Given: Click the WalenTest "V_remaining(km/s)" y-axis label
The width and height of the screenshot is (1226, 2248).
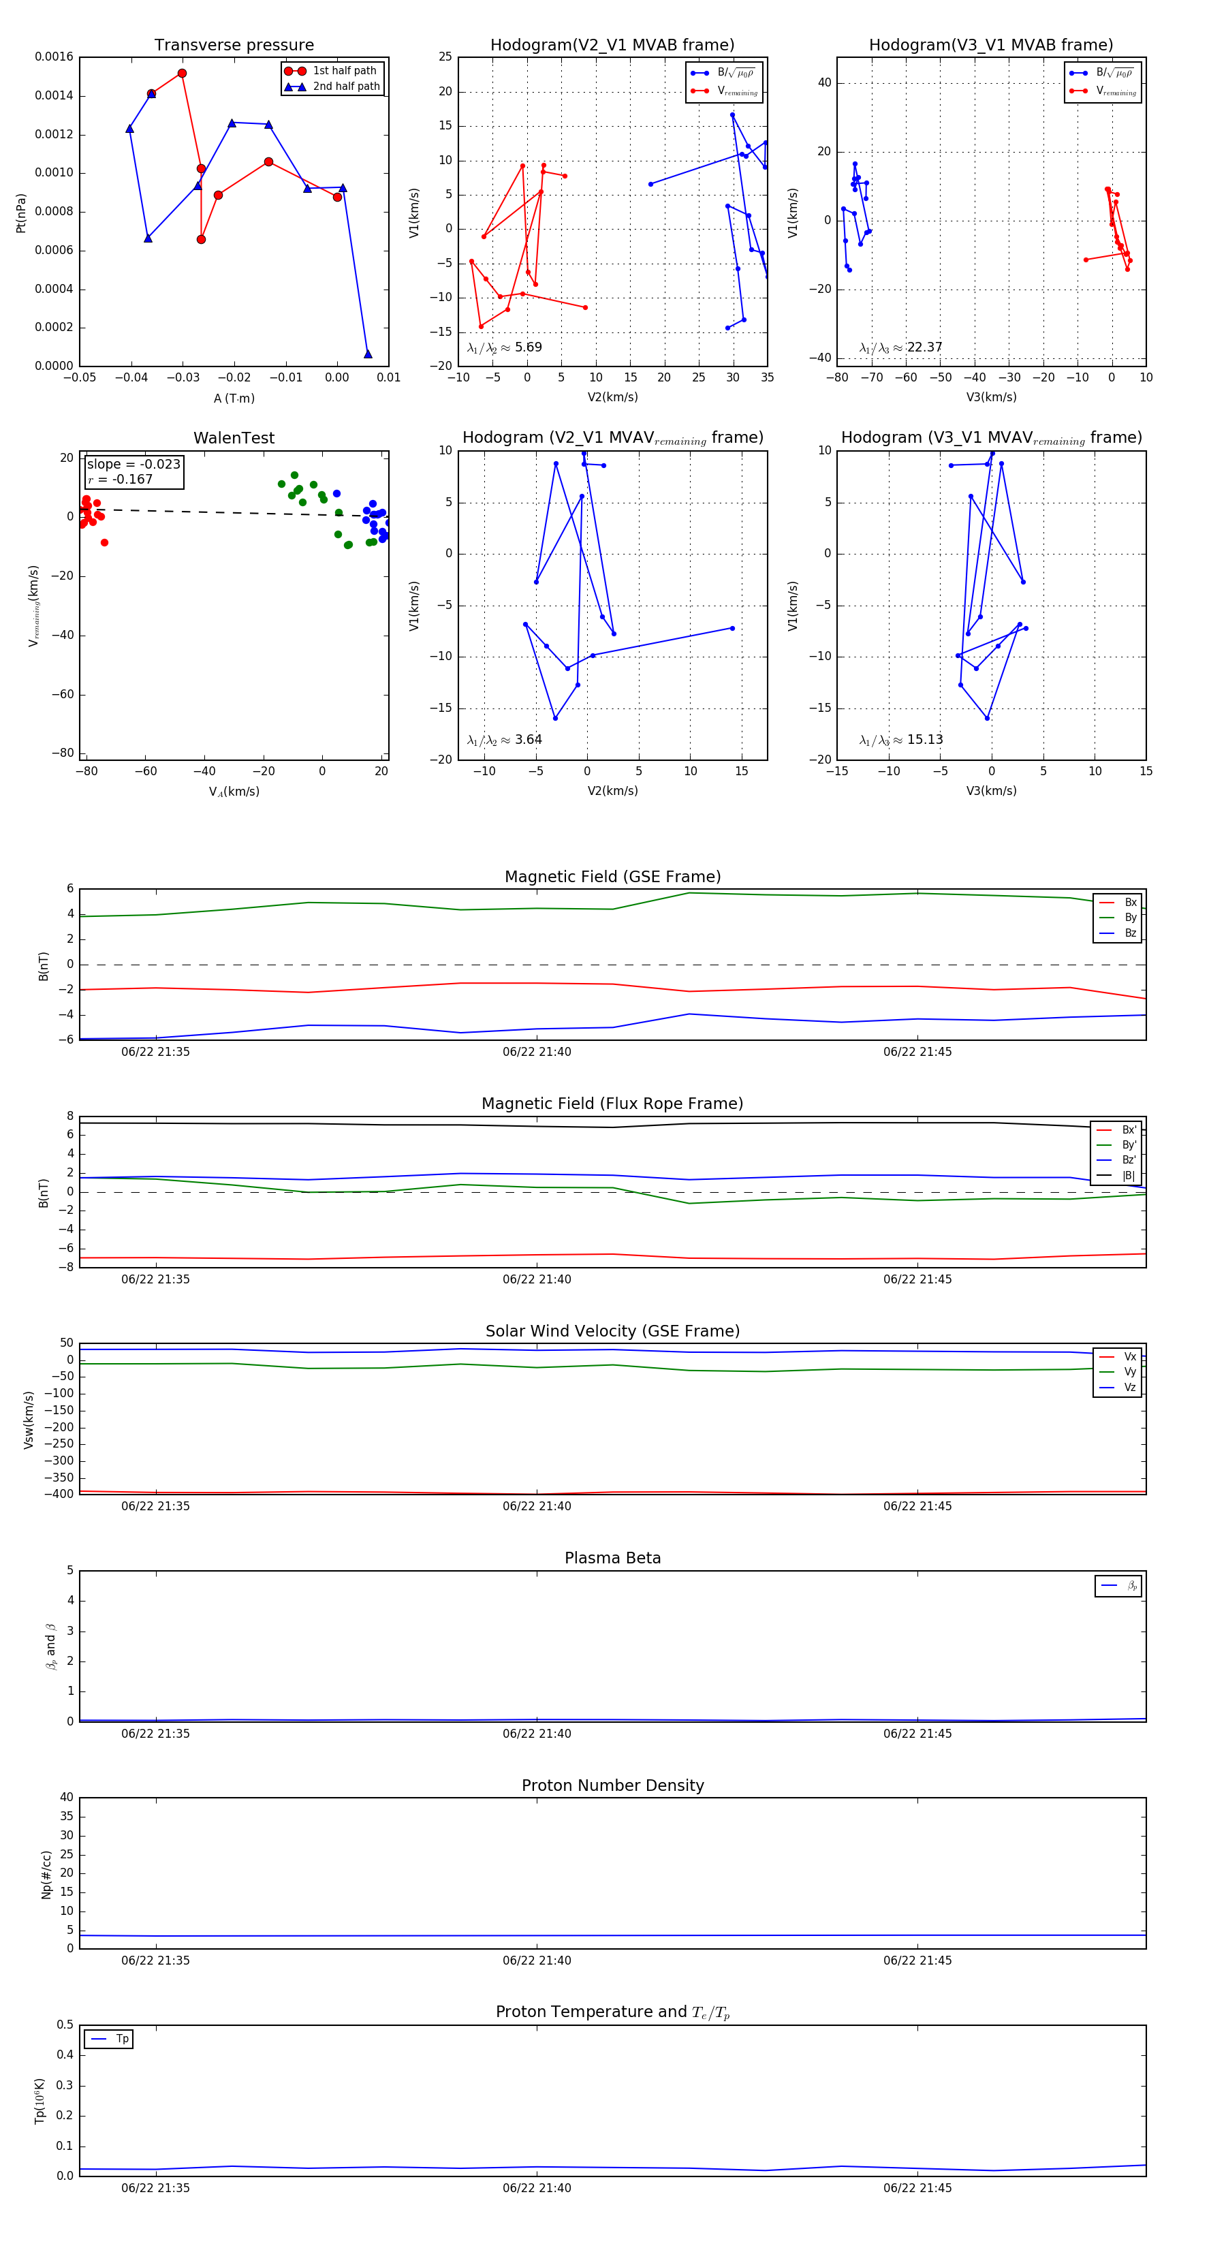Looking at the screenshot, I should tap(34, 606).
